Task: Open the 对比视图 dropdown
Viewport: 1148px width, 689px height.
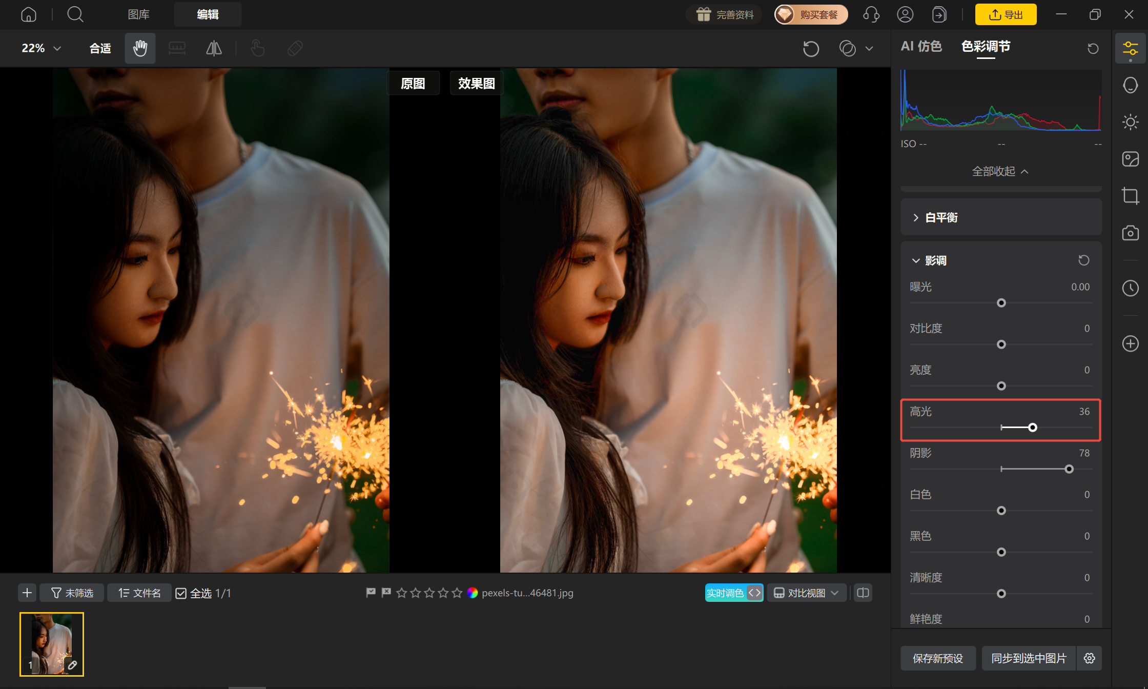Action: point(806,593)
